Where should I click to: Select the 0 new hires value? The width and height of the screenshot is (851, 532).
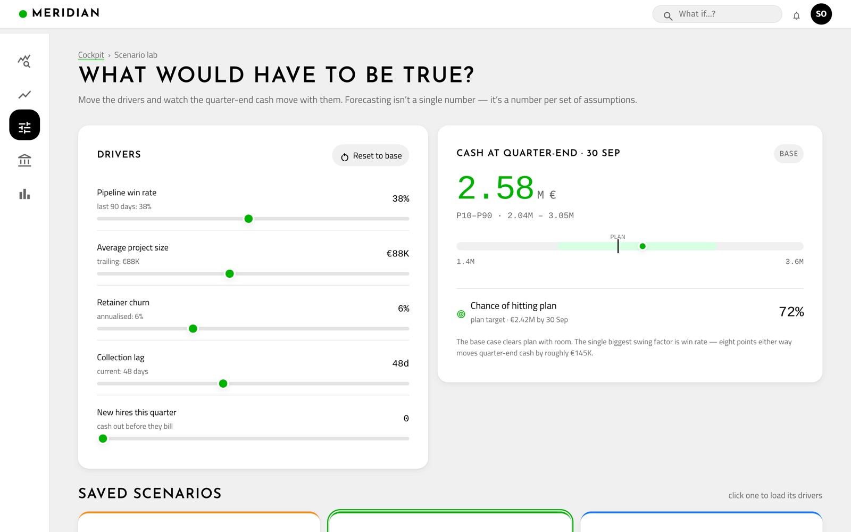[406, 418]
